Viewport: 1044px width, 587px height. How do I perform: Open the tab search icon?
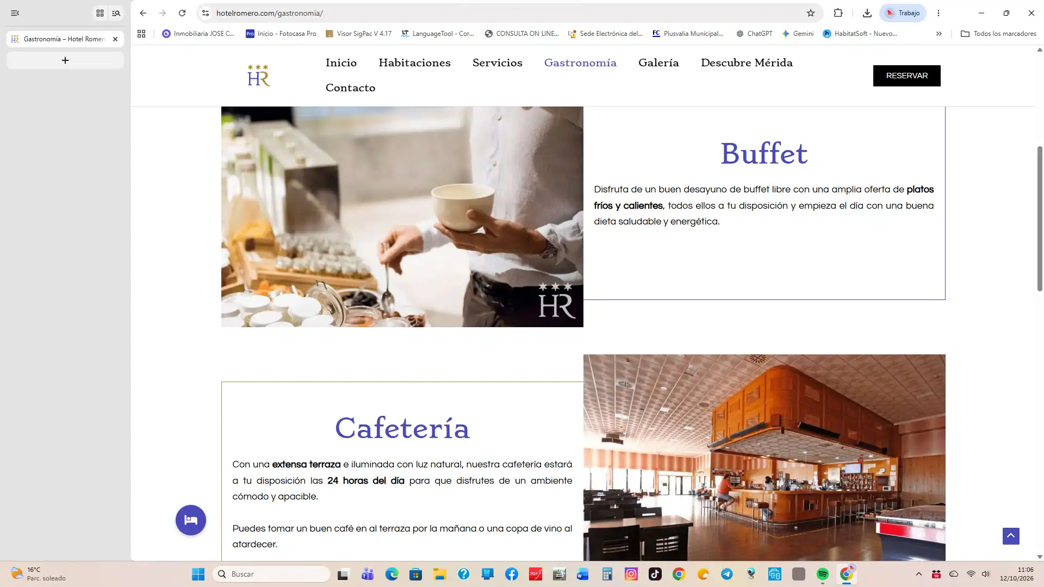tap(116, 13)
